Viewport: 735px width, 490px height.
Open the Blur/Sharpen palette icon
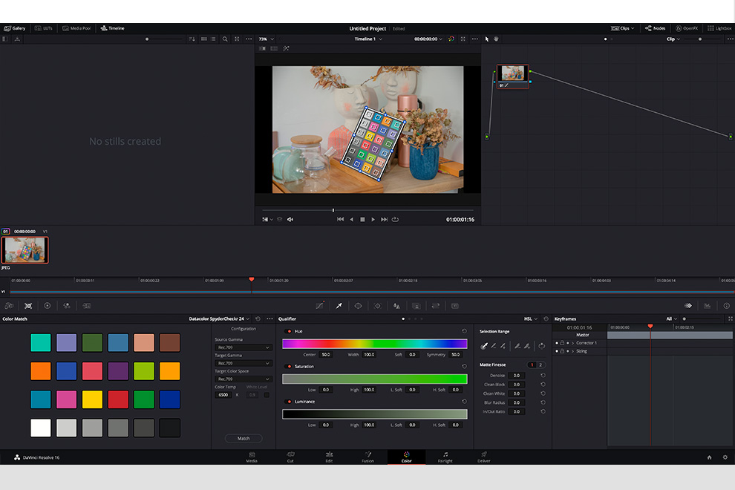tap(396, 306)
